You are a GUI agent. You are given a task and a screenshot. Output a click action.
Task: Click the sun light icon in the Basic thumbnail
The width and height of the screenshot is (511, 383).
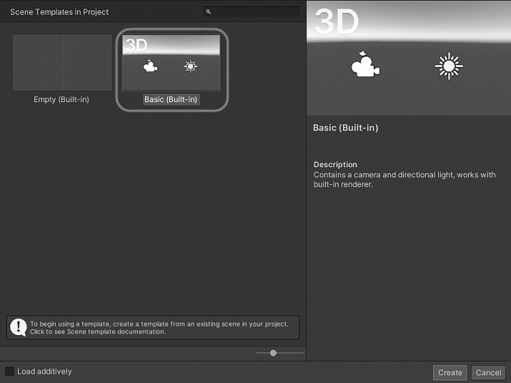[190, 67]
